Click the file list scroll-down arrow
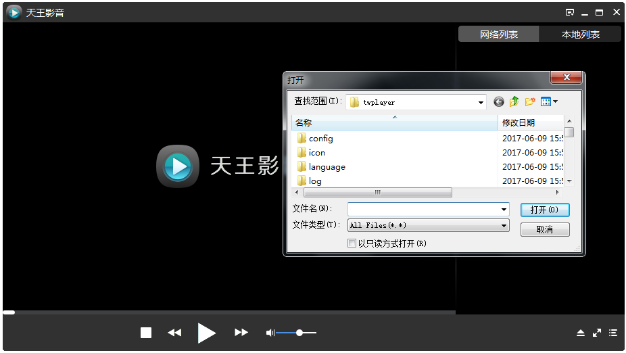Screen dimensions: 626x353 tap(569, 181)
